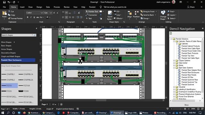Select the Panduit Fiber Enclosures stencil

pyautogui.click(x=18, y=60)
